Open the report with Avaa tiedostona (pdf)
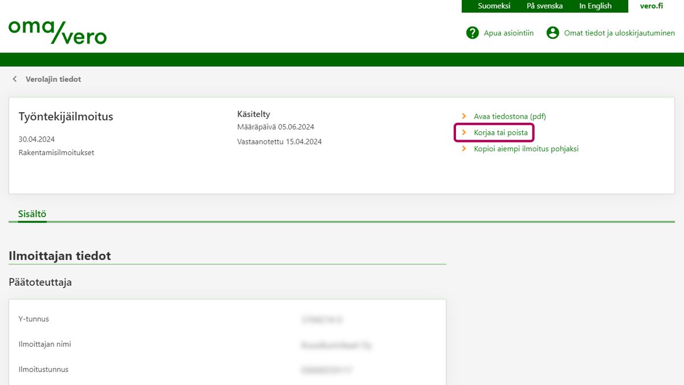The width and height of the screenshot is (684, 385). [510, 116]
